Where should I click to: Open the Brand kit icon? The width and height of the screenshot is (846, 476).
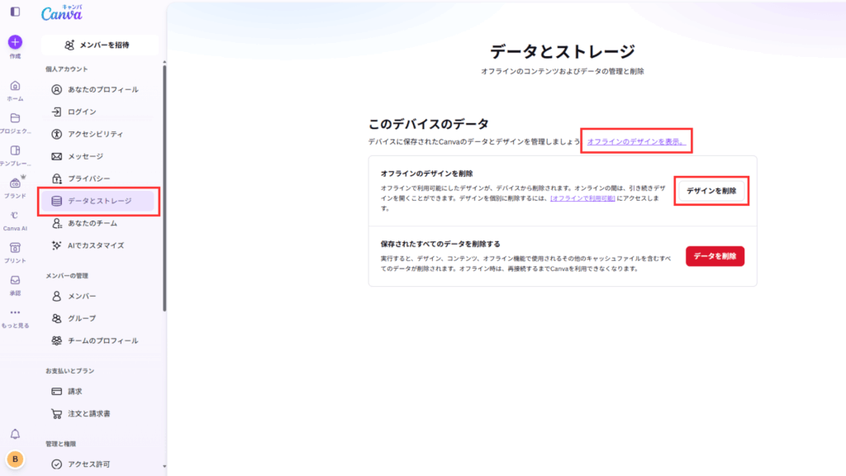pyautogui.click(x=15, y=183)
